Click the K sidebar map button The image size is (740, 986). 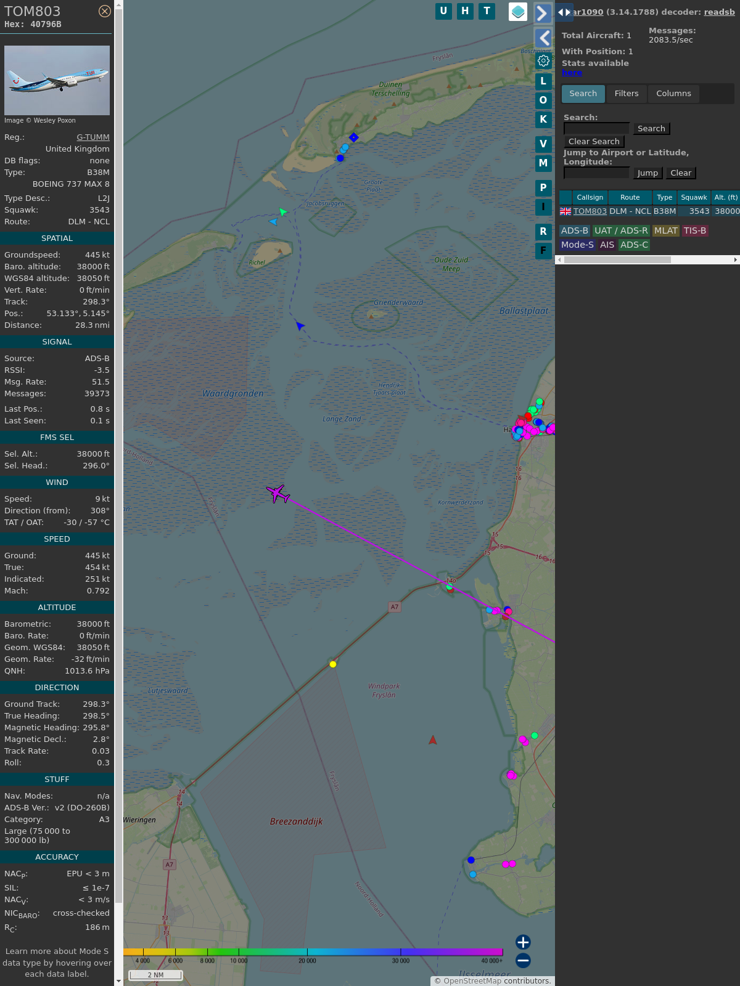[543, 120]
